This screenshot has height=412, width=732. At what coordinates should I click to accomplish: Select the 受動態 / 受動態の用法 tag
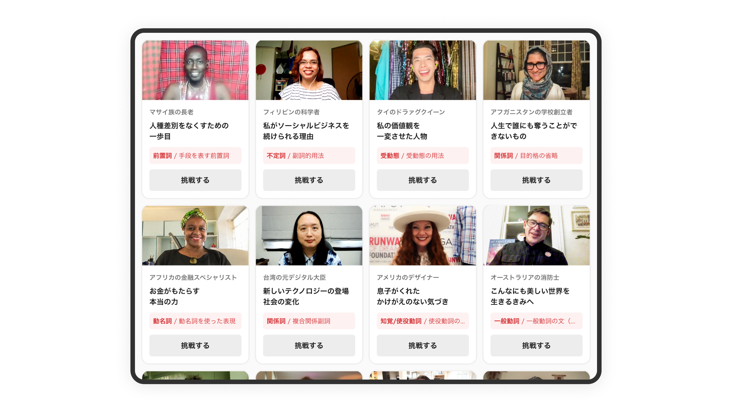click(x=422, y=156)
